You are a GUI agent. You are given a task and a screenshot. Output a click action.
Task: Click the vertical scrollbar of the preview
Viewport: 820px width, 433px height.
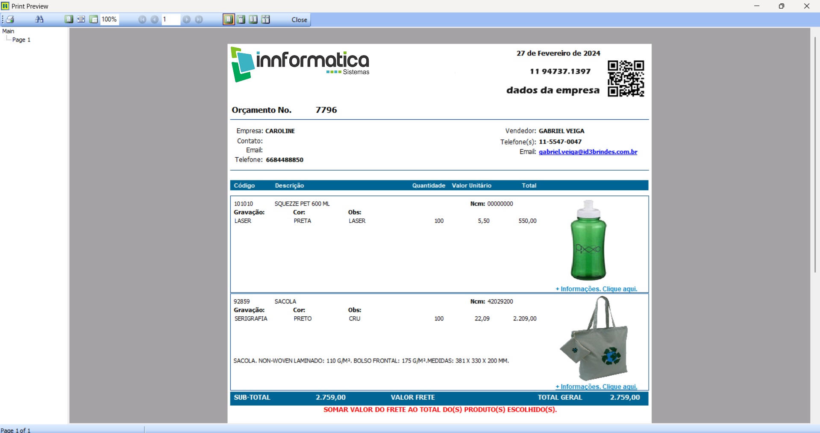coord(815,154)
